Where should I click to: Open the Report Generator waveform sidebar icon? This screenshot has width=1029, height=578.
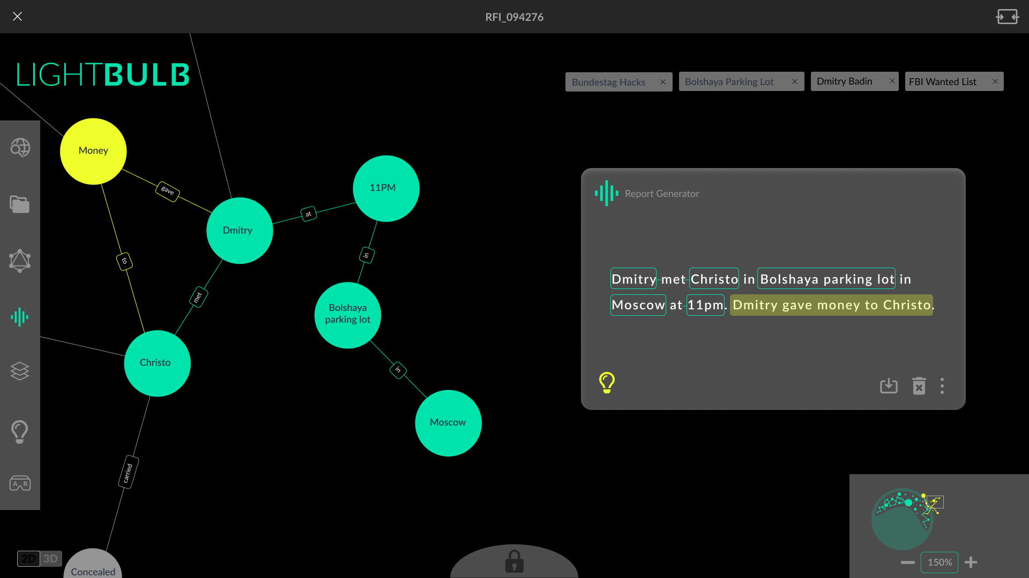[20, 317]
